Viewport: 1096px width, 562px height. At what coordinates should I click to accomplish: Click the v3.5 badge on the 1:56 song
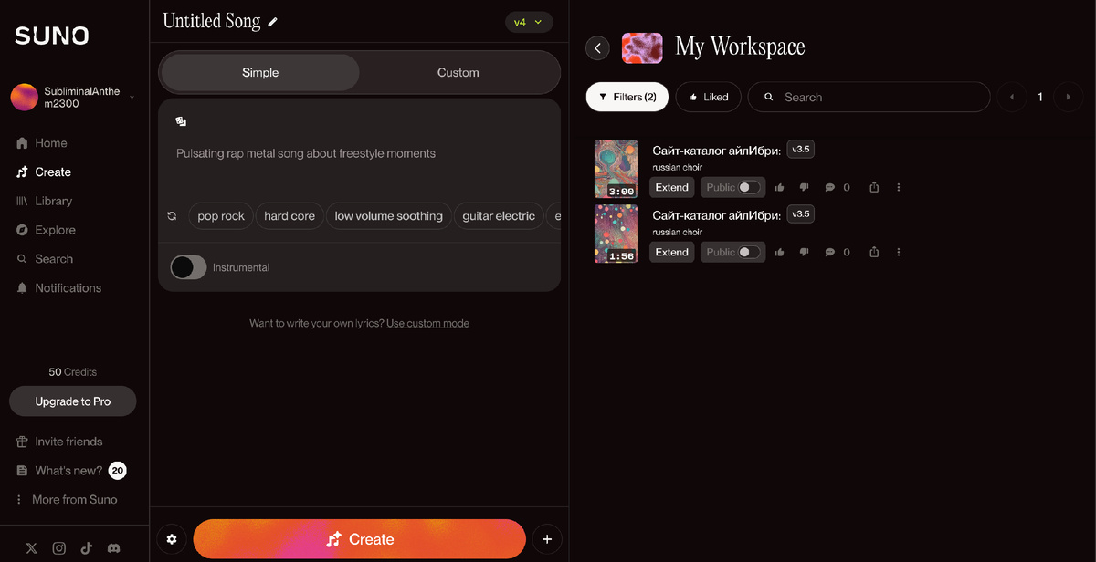[x=800, y=214]
